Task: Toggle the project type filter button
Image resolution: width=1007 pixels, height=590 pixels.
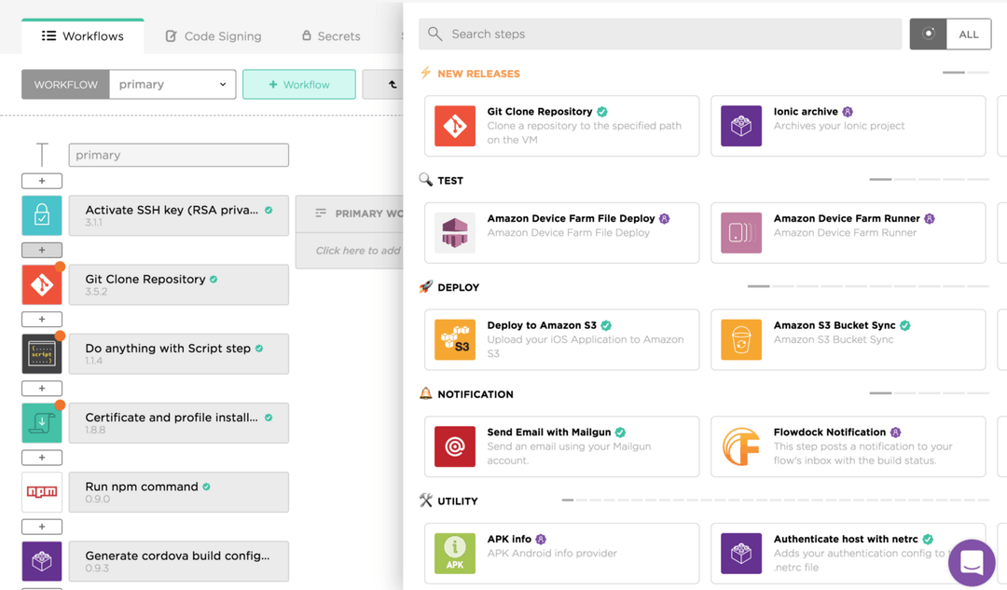Action: tap(928, 34)
